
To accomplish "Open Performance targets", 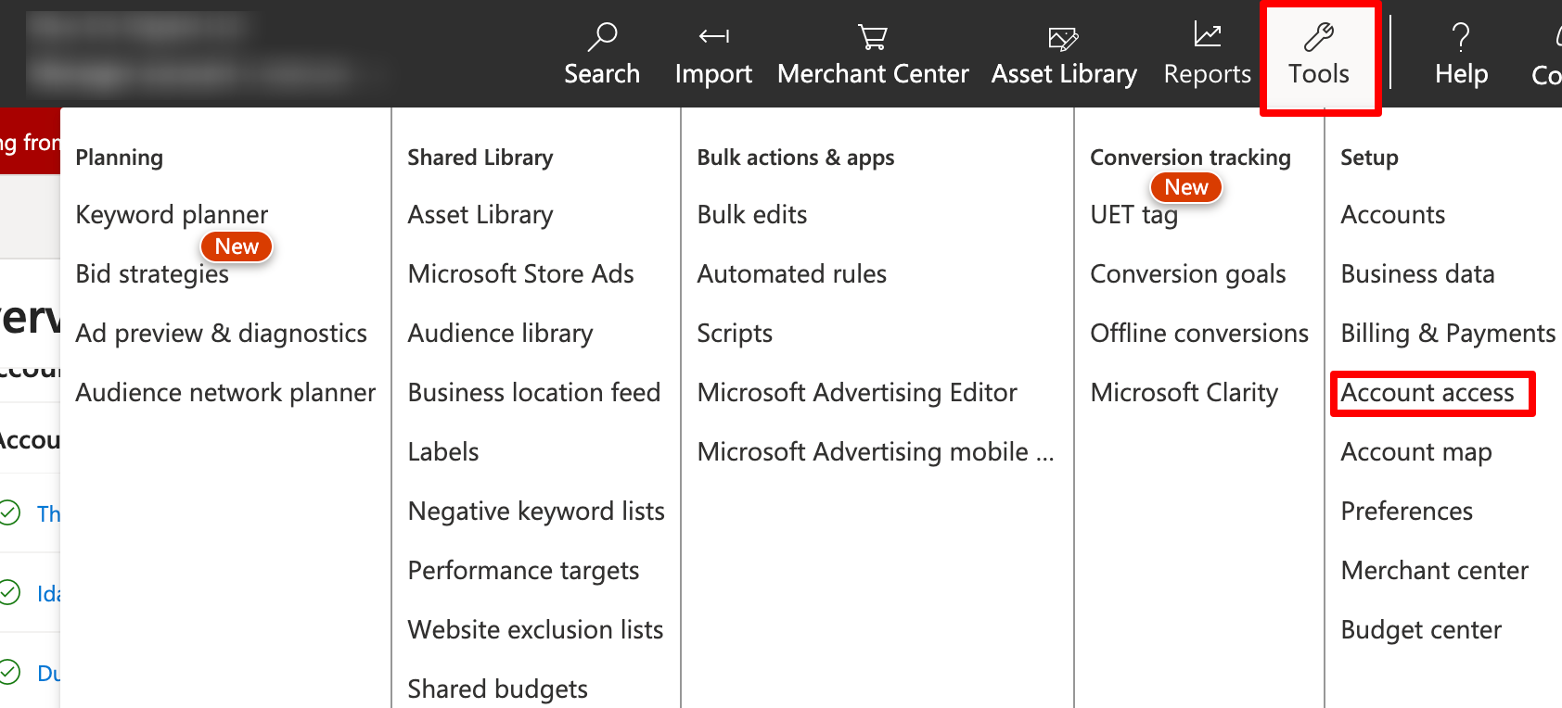I will click(523, 571).
